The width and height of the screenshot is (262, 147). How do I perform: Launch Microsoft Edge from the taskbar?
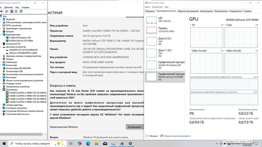(88, 144)
